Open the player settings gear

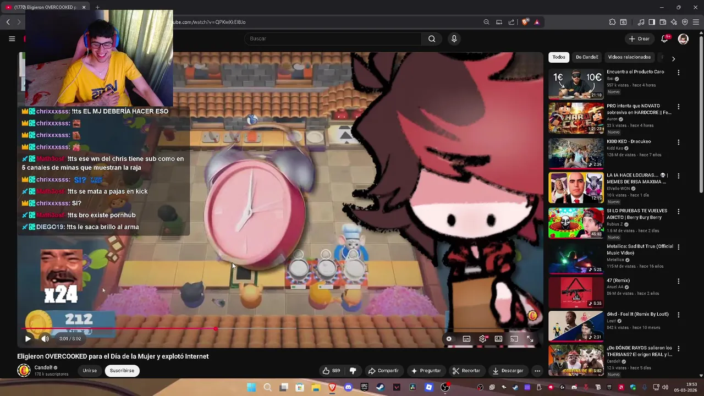pyautogui.click(x=482, y=339)
